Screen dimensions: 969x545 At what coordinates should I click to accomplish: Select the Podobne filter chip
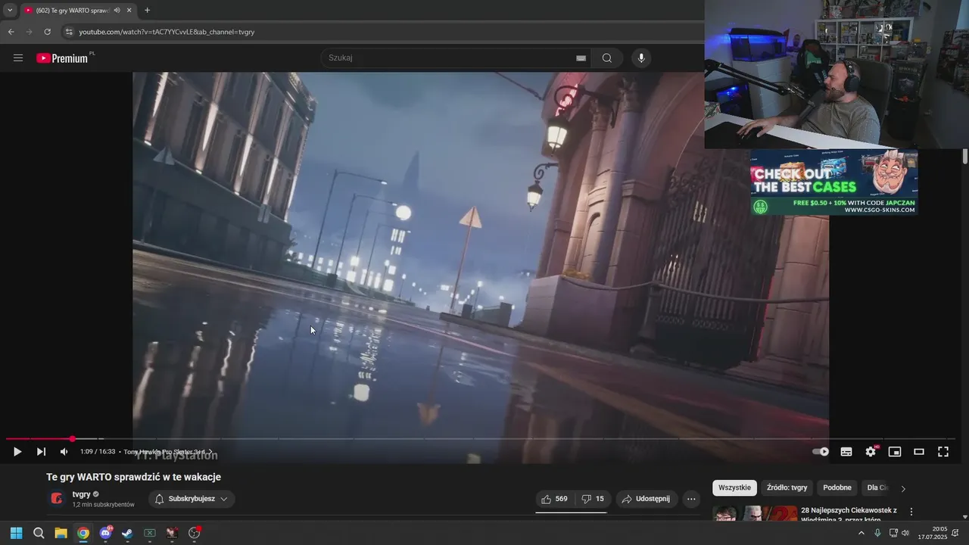tap(837, 488)
